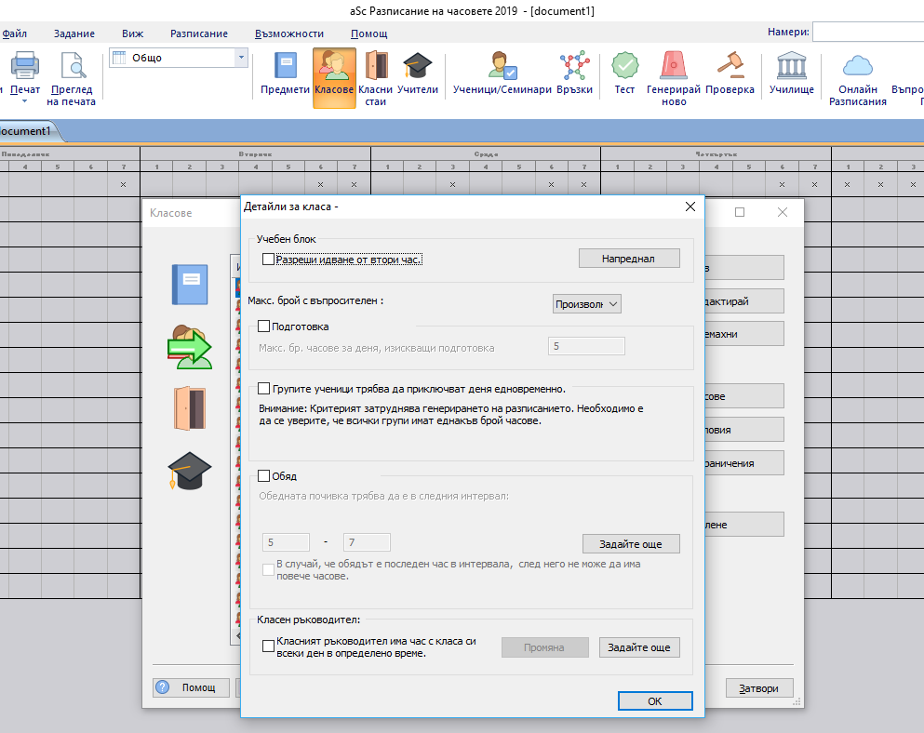Toggle the Подготовка checkbox
924x733 pixels.
[x=264, y=327]
